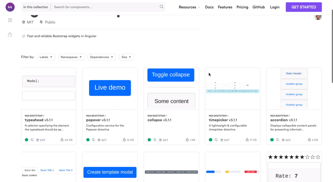
Task: Click Fast and reliable Bootstrap widgets description
Action: point(62,36)
